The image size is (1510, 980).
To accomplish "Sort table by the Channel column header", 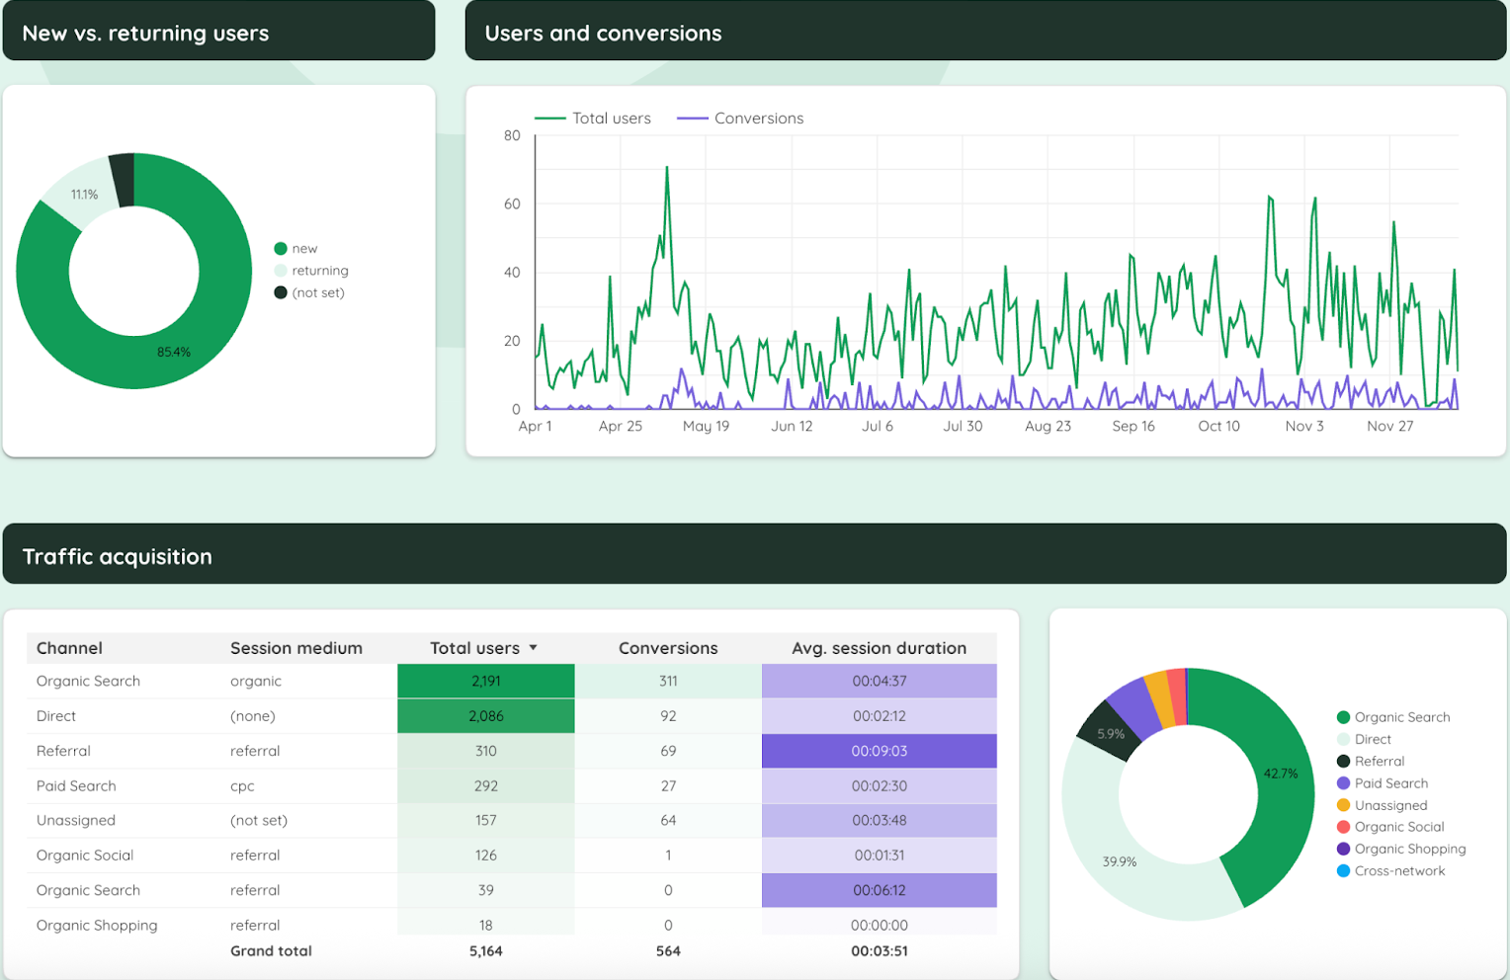I will [69, 648].
